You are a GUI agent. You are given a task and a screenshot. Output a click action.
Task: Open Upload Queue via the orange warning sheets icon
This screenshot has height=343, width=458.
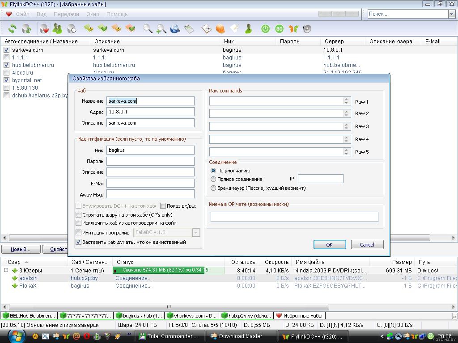tap(116, 29)
